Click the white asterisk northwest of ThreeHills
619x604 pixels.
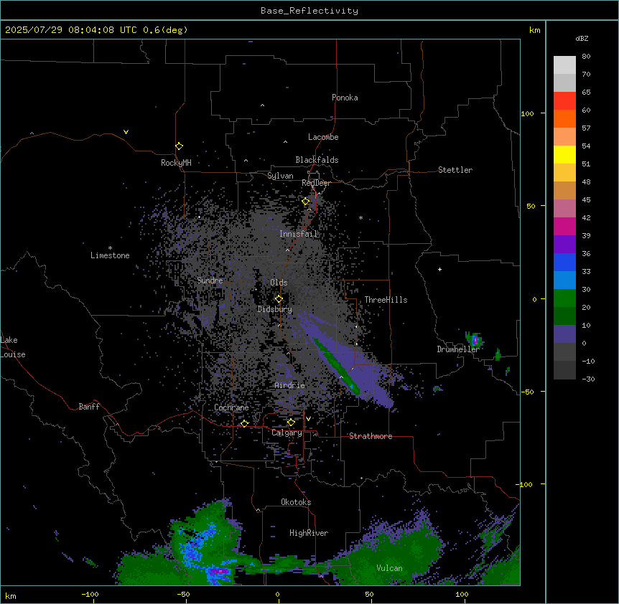coord(360,217)
